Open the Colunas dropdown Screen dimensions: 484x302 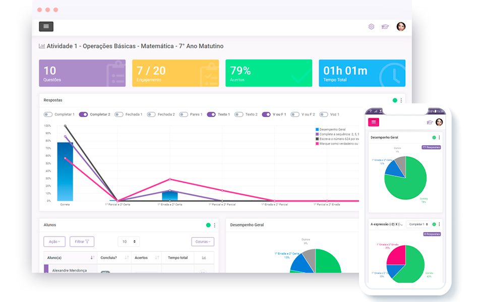tap(203, 242)
